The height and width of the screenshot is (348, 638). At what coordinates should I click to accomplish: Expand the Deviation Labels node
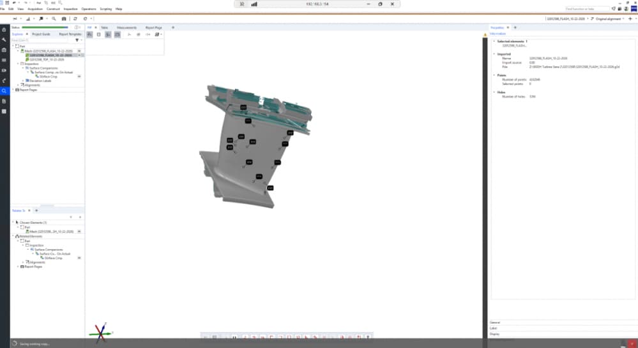pyautogui.click(x=23, y=81)
